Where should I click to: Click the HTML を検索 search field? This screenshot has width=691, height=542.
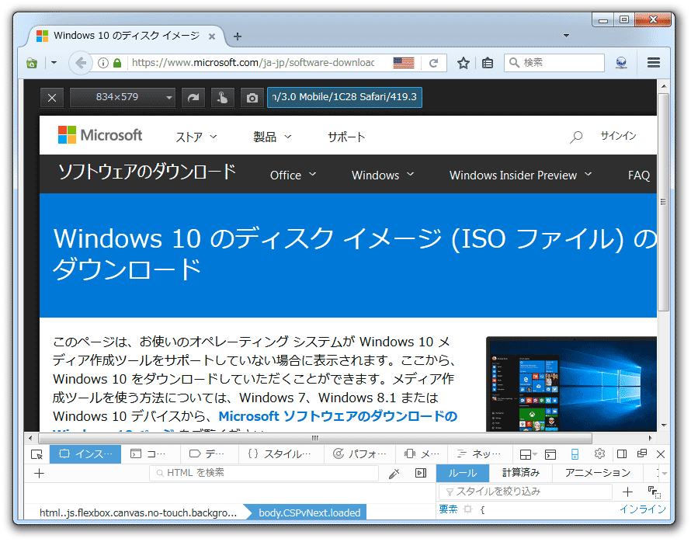click(x=265, y=473)
